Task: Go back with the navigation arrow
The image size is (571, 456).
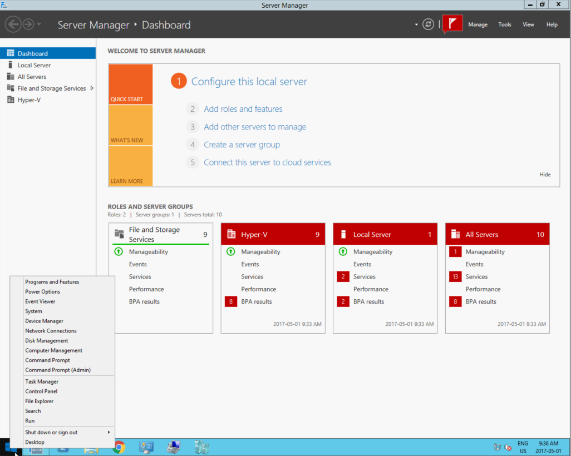Action: point(13,24)
